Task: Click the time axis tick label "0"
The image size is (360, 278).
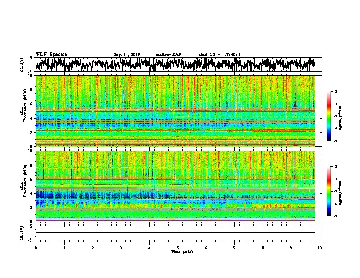Action: [36, 248]
